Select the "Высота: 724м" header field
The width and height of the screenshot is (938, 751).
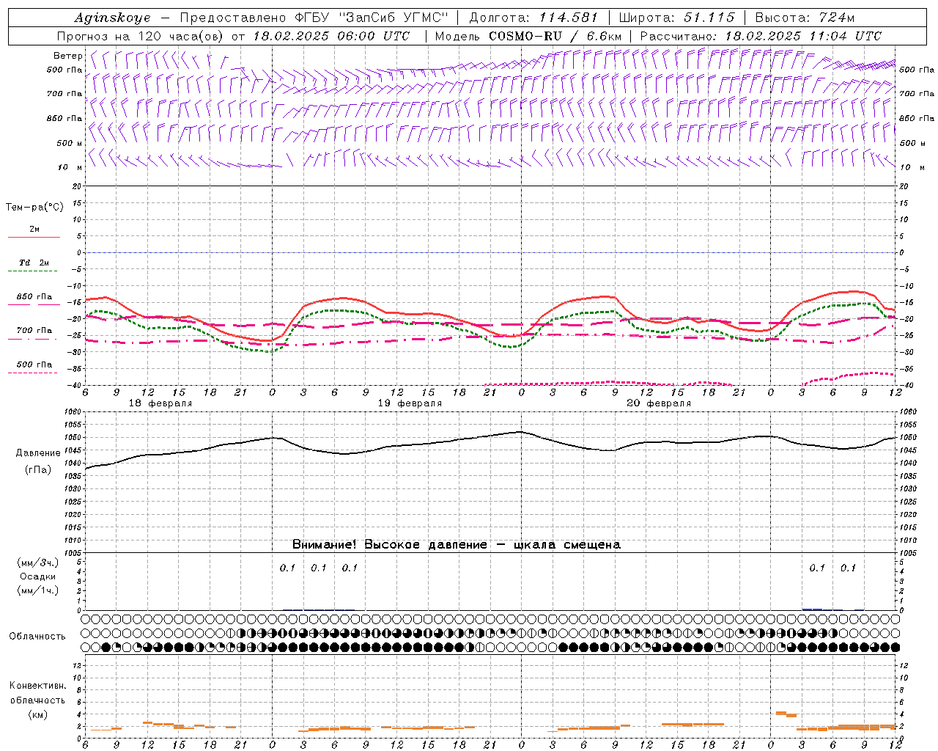point(805,18)
